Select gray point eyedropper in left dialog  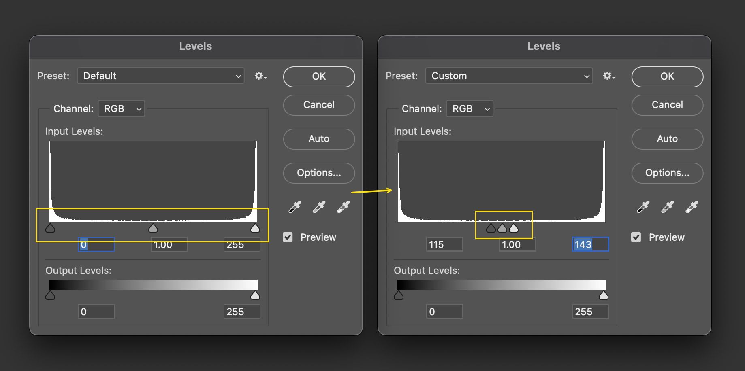pyautogui.click(x=319, y=207)
